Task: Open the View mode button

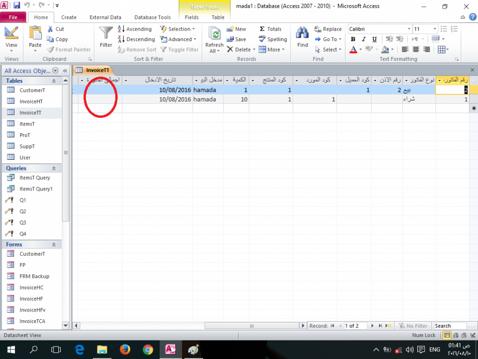Action: tap(11, 39)
